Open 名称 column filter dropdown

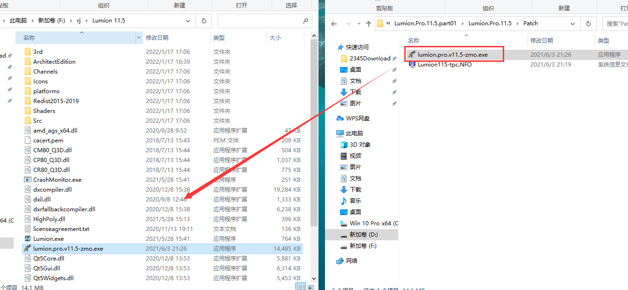tap(139, 37)
